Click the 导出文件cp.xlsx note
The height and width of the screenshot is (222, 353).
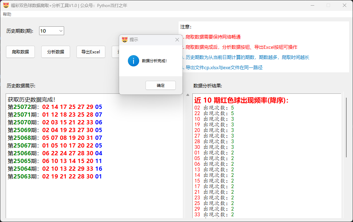(223, 67)
